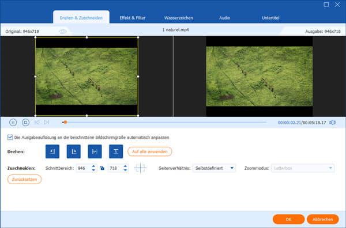
Task: Mute audio with the speaker icon
Action: pos(333,122)
